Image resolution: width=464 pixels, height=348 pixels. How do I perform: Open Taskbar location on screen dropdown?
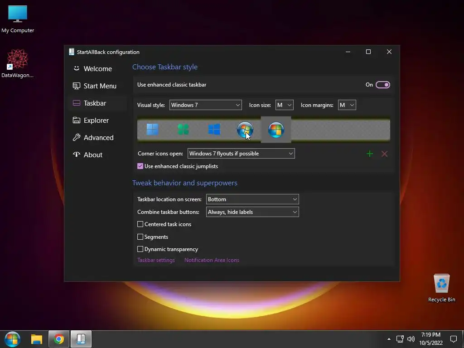(252, 199)
